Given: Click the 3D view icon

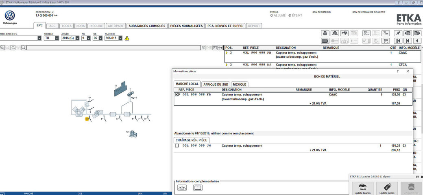Looking at the screenshot, I should tap(203, 48).
